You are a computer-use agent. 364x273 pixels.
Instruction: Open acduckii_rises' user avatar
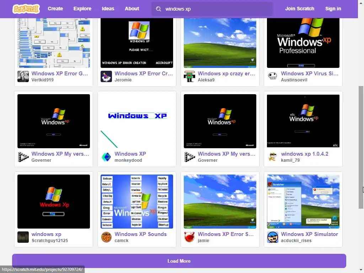(273, 237)
